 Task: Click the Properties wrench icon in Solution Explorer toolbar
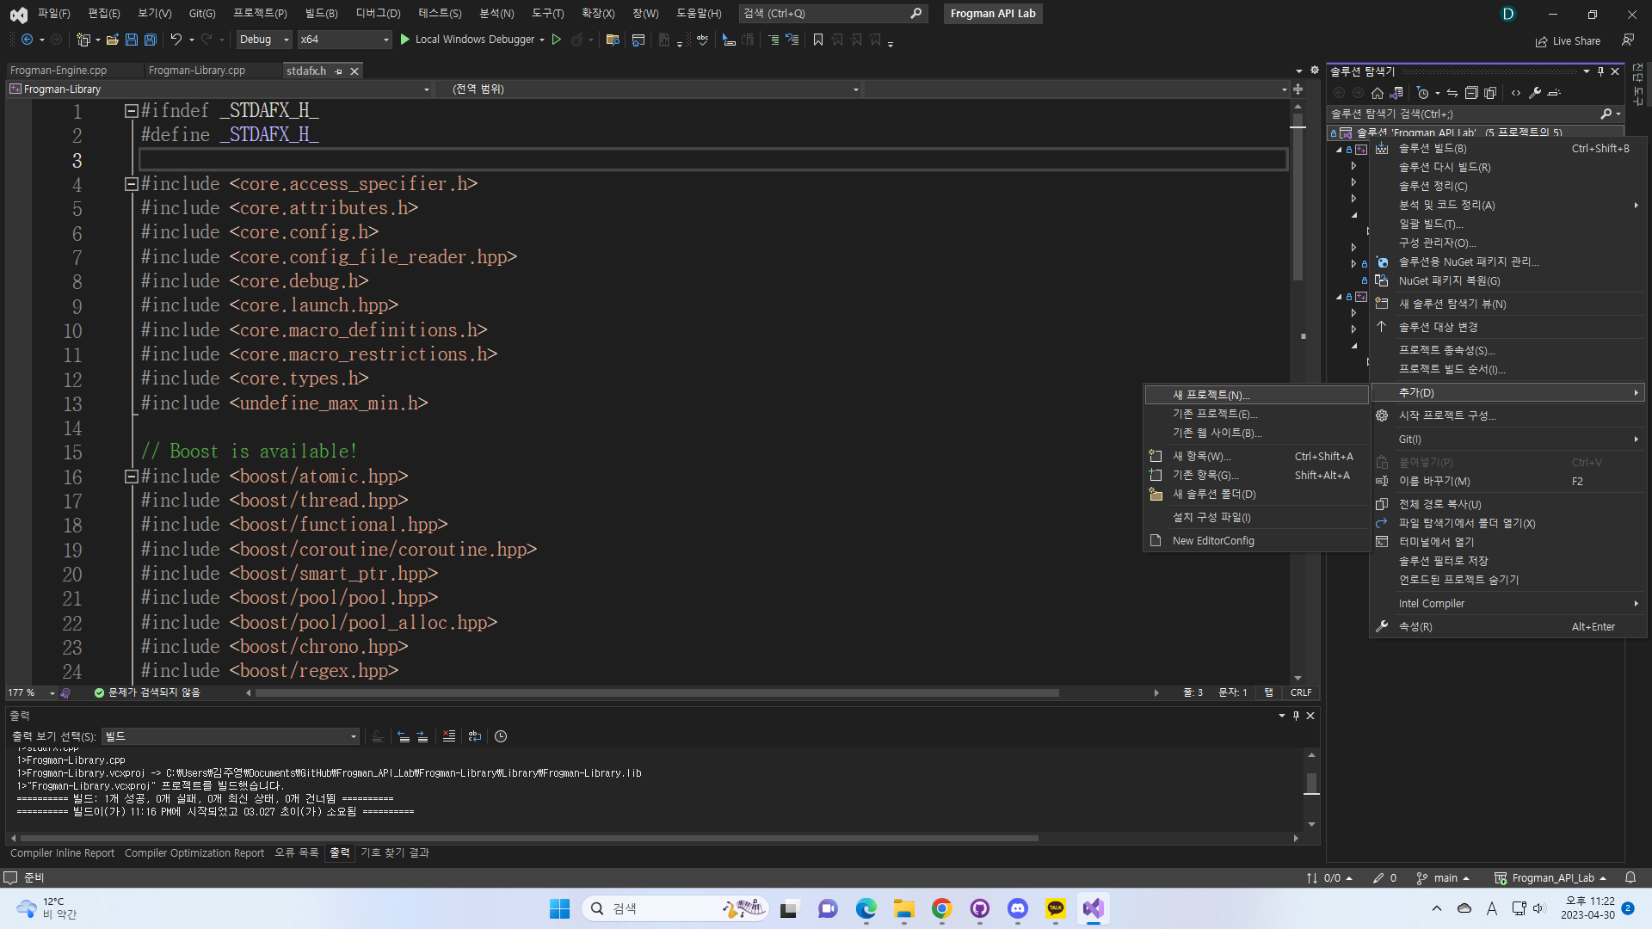1535,93
